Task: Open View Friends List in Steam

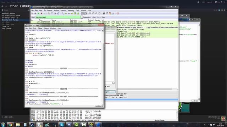Action: 214,117
